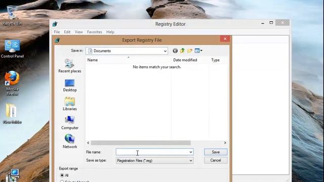Minimize the Registry Editor window
Image resolution: width=324 pixels, height=182 pixels.
263,23
